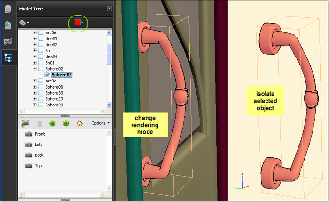Viewport: 329px width, 202px height.
Task: Open the Options dropdown in views pane
Action: click(x=100, y=123)
